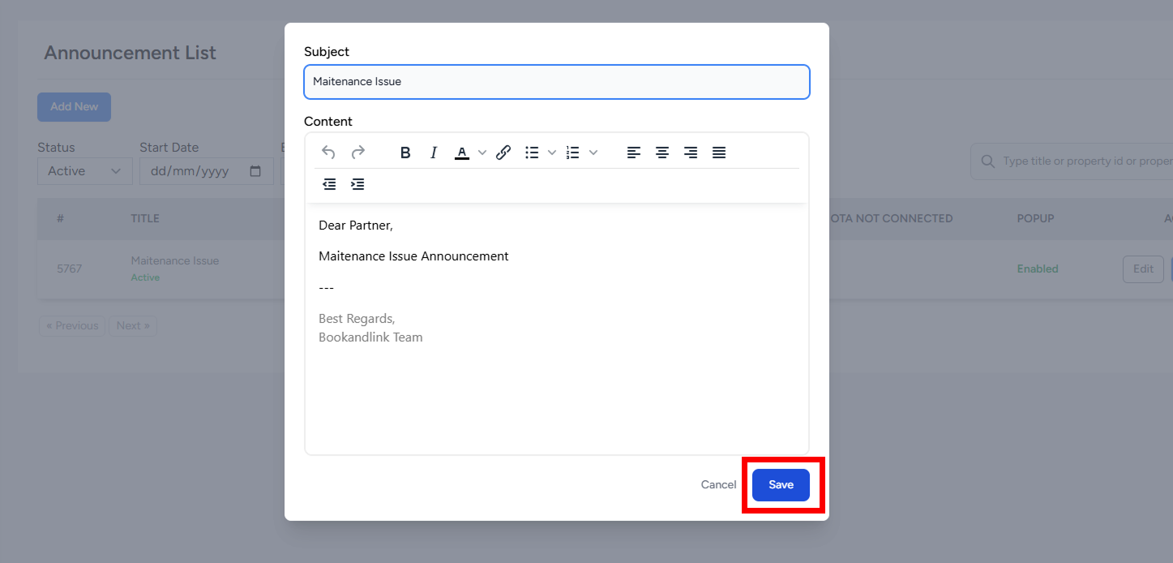Viewport: 1173px width, 563px height.
Task: Click the Announcement List heading
Action: (130, 53)
